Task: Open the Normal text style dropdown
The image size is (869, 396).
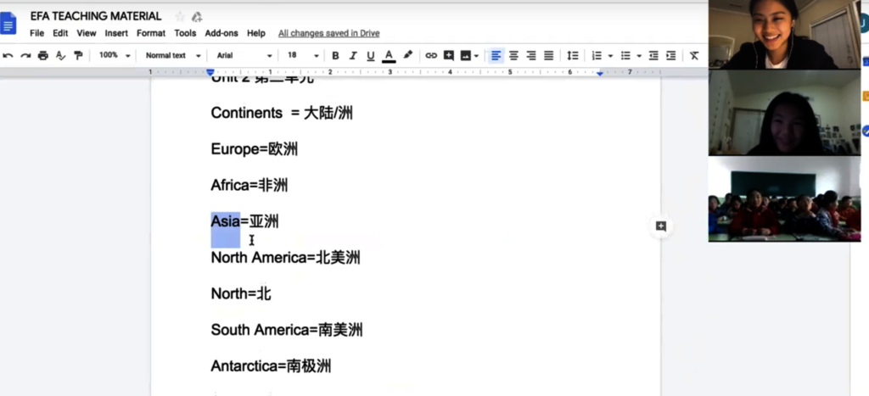Action: [173, 56]
